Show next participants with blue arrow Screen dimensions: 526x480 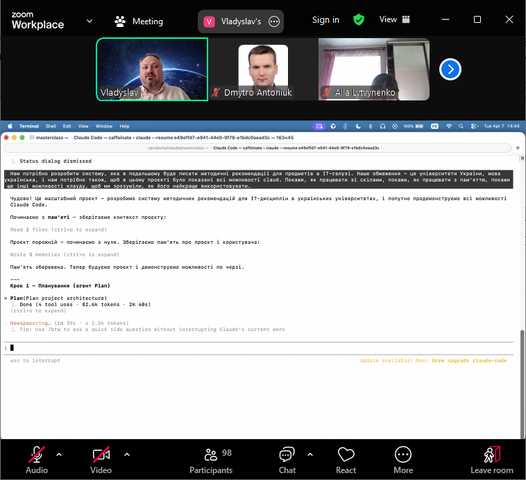[x=450, y=69]
